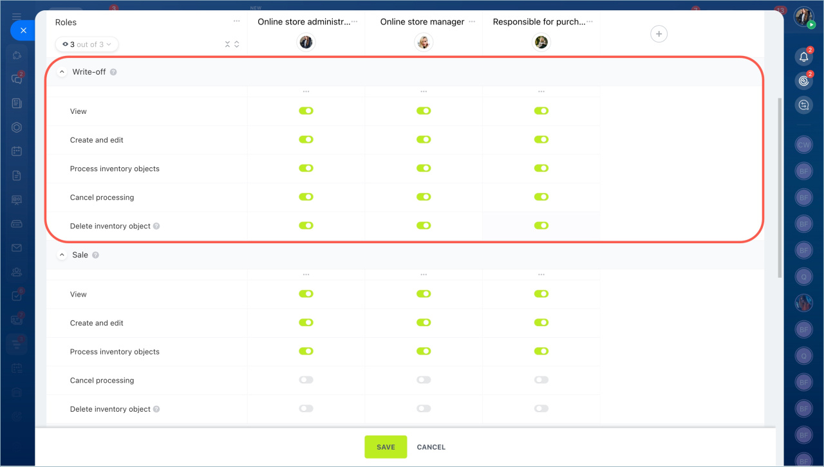Screen dimensions: 824x467
Task: Click help icon beside Sale Delete inventory object
Action: (x=156, y=409)
